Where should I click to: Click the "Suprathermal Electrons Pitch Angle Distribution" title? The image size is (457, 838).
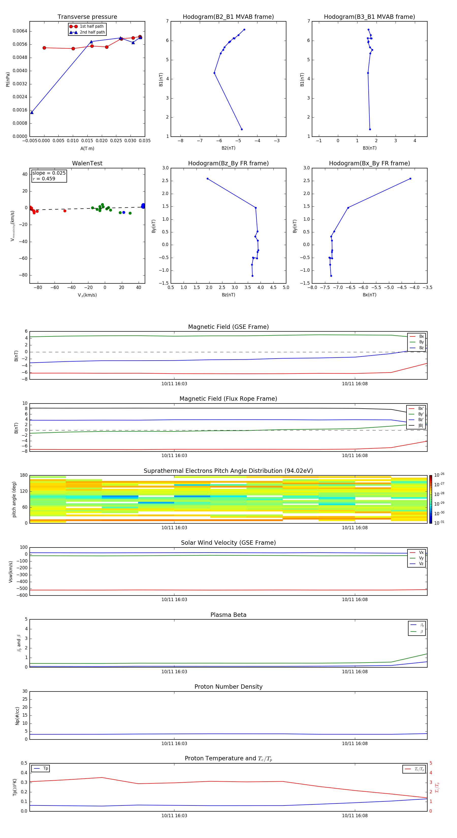coord(228,471)
